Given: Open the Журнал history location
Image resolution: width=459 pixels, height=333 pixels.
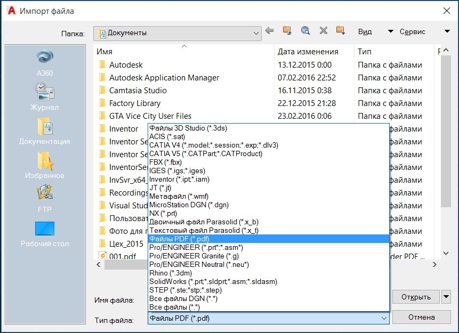Looking at the screenshot, I should tap(45, 92).
